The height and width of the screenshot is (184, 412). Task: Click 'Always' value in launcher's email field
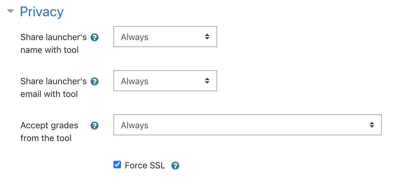[x=135, y=81]
